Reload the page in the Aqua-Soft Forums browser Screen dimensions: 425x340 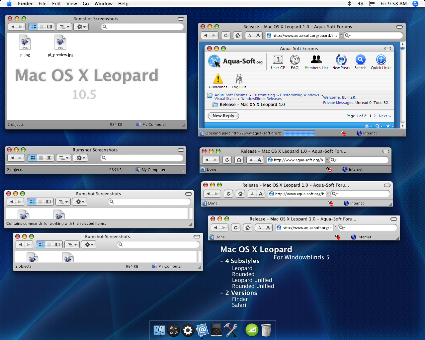point(226,36)
